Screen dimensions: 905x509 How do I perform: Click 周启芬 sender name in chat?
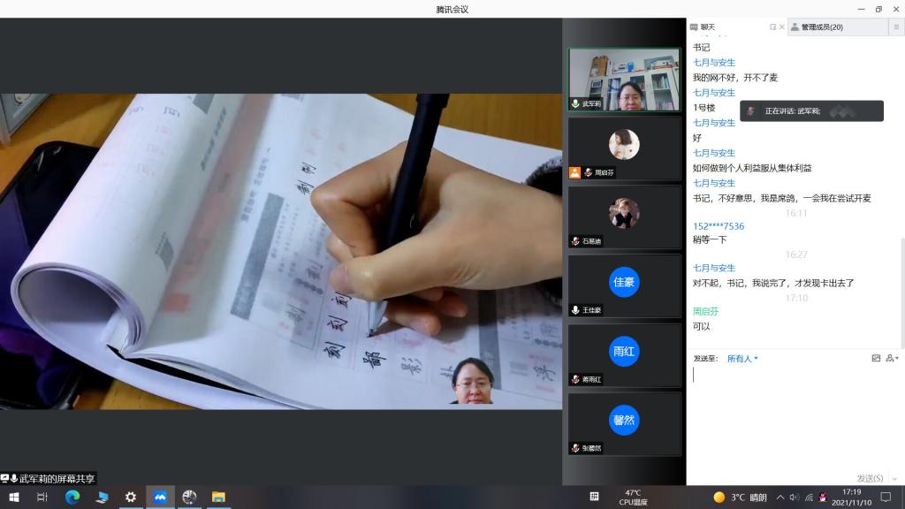(x=705, y=311)
